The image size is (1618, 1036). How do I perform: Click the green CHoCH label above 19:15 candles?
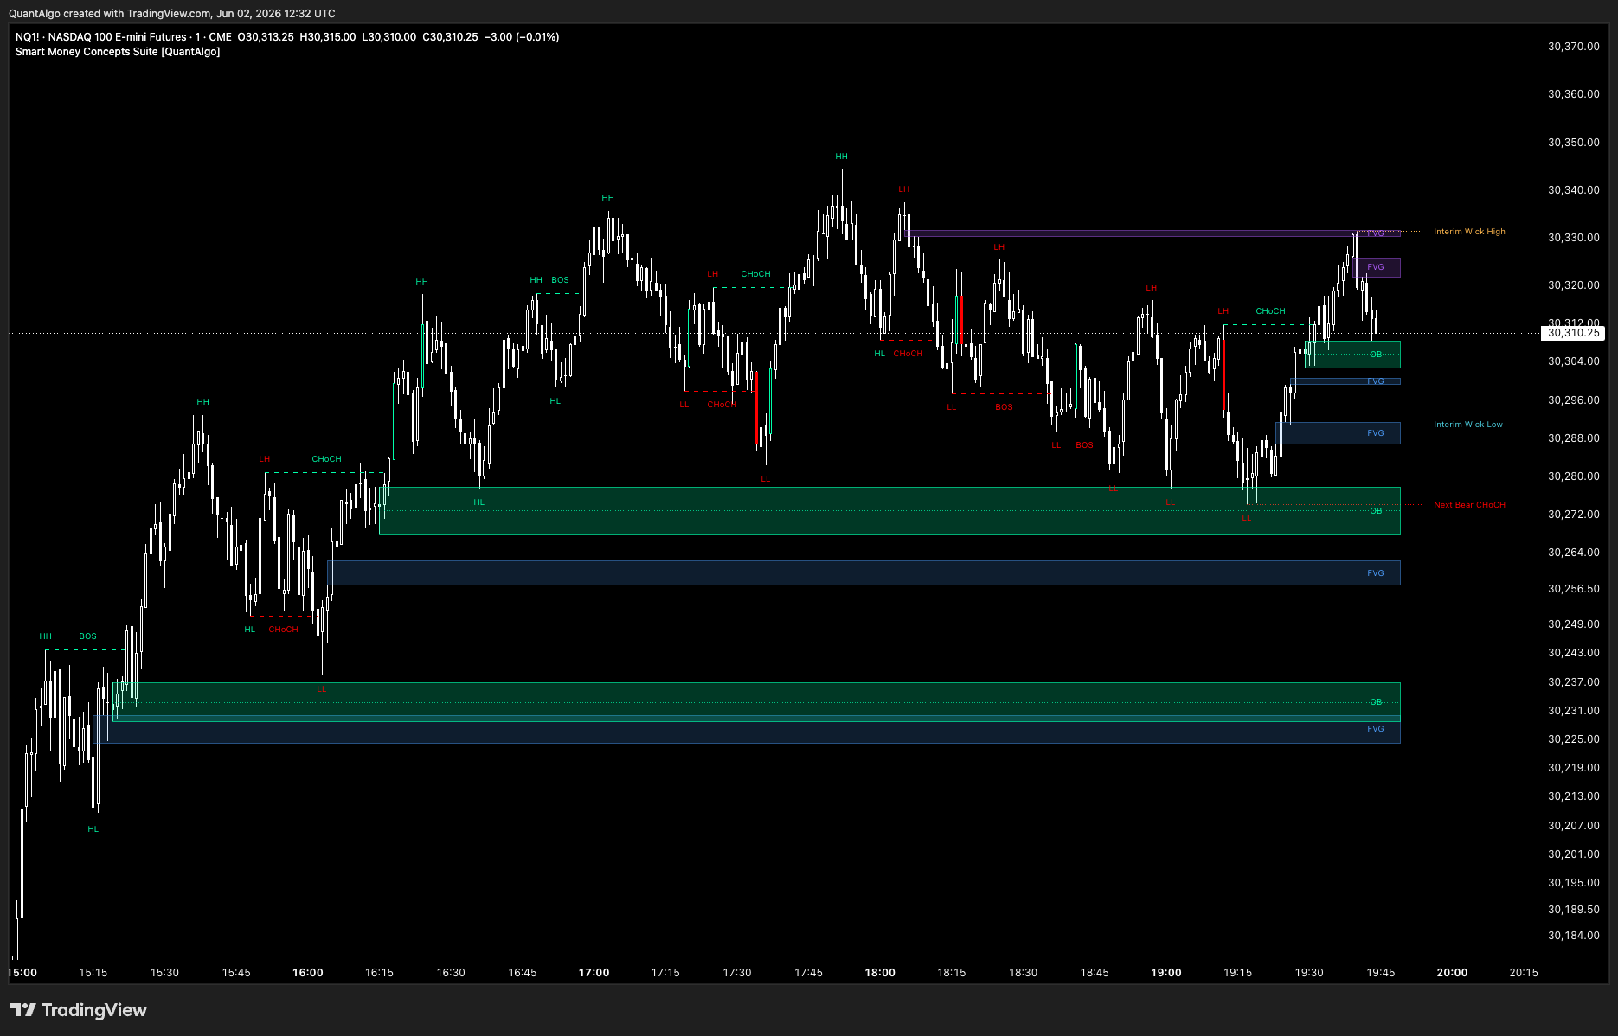pyautogui.click(x=1271, y=311)
